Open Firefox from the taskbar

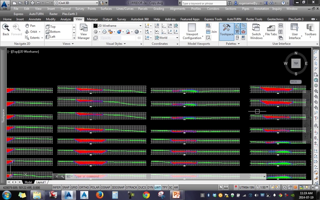100,195
